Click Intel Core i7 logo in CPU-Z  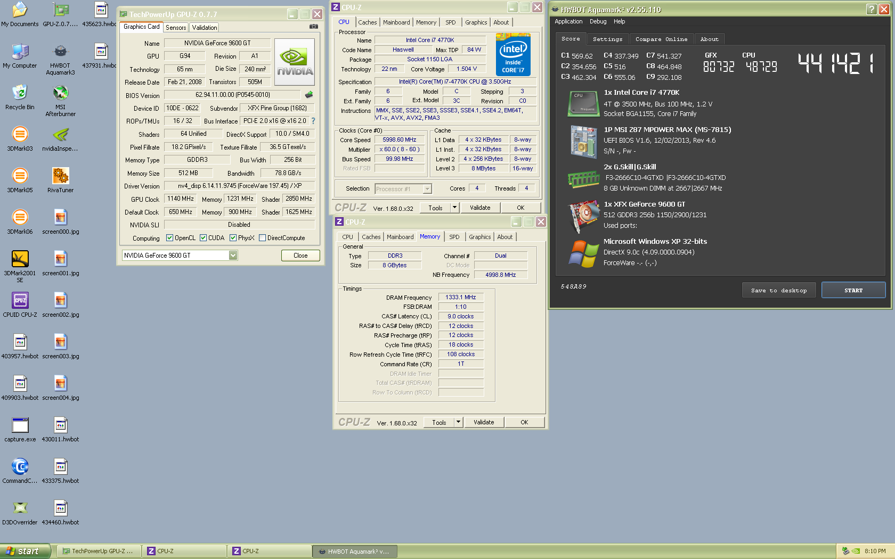[x=513, y=54]
